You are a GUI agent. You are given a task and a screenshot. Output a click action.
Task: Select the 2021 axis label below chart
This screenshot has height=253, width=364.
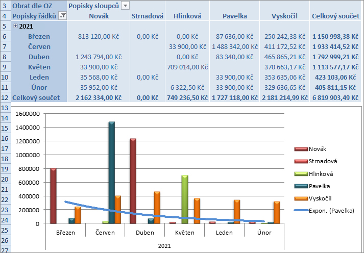(x=164, y=246)
